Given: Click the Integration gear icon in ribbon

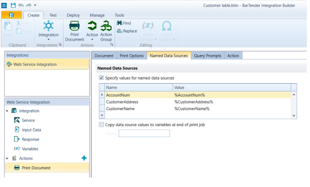Looking at the screenshot, I should (48, 26).
